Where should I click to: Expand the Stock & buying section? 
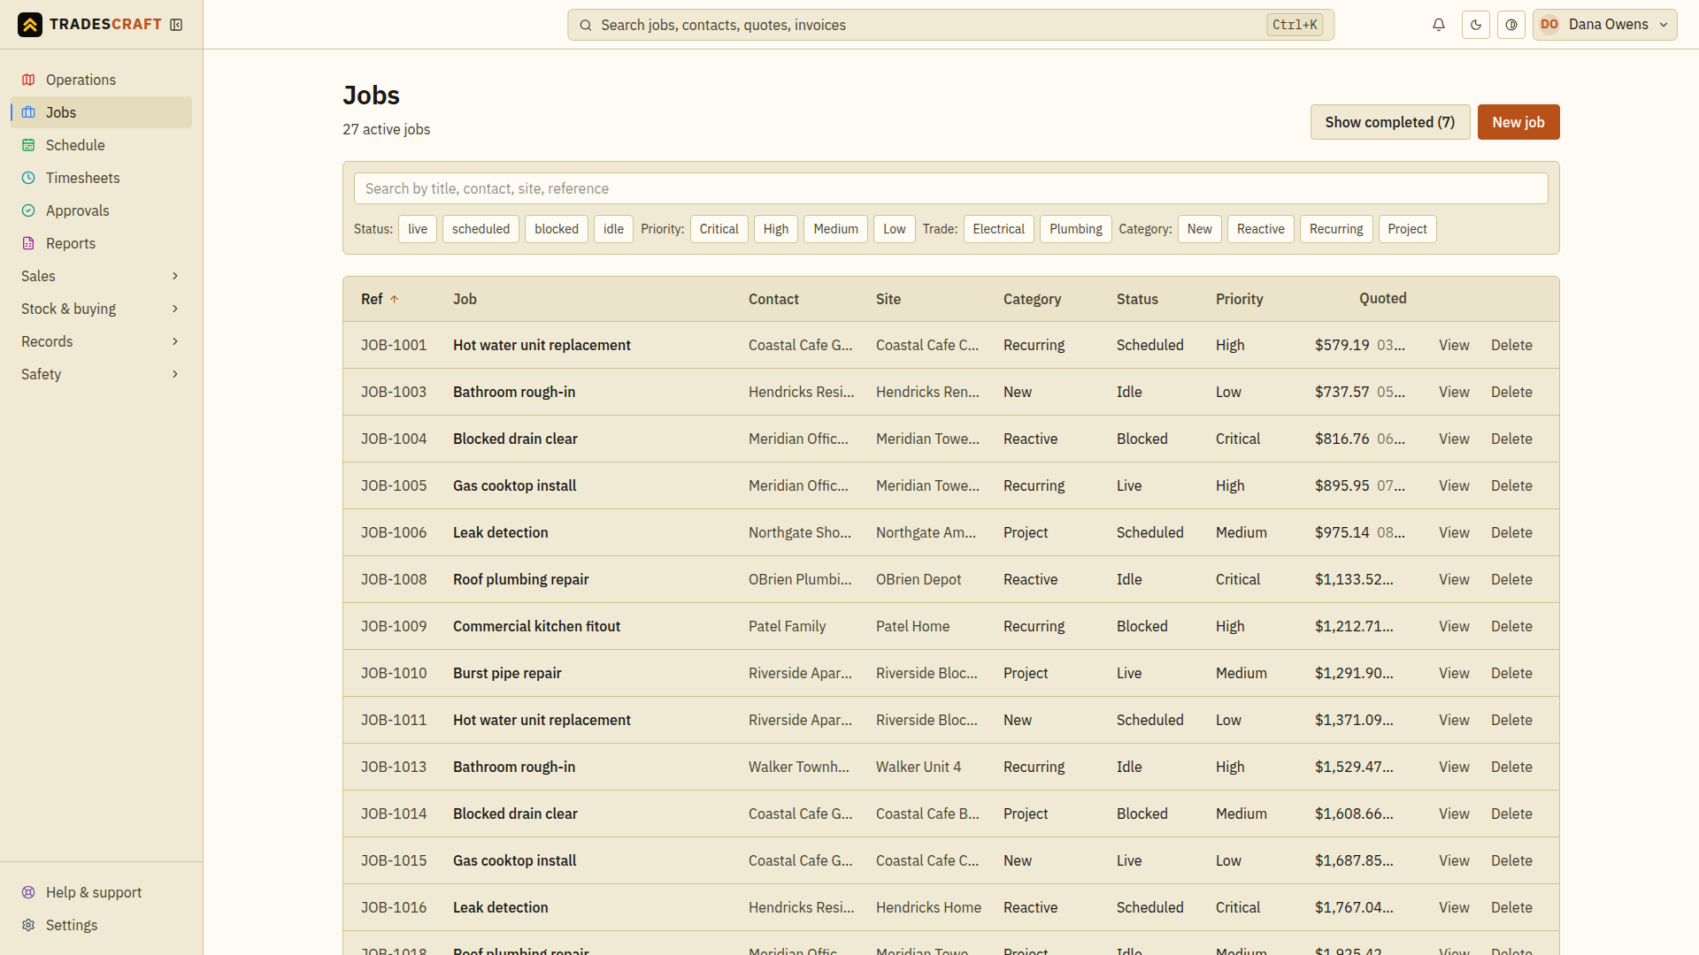101,309
